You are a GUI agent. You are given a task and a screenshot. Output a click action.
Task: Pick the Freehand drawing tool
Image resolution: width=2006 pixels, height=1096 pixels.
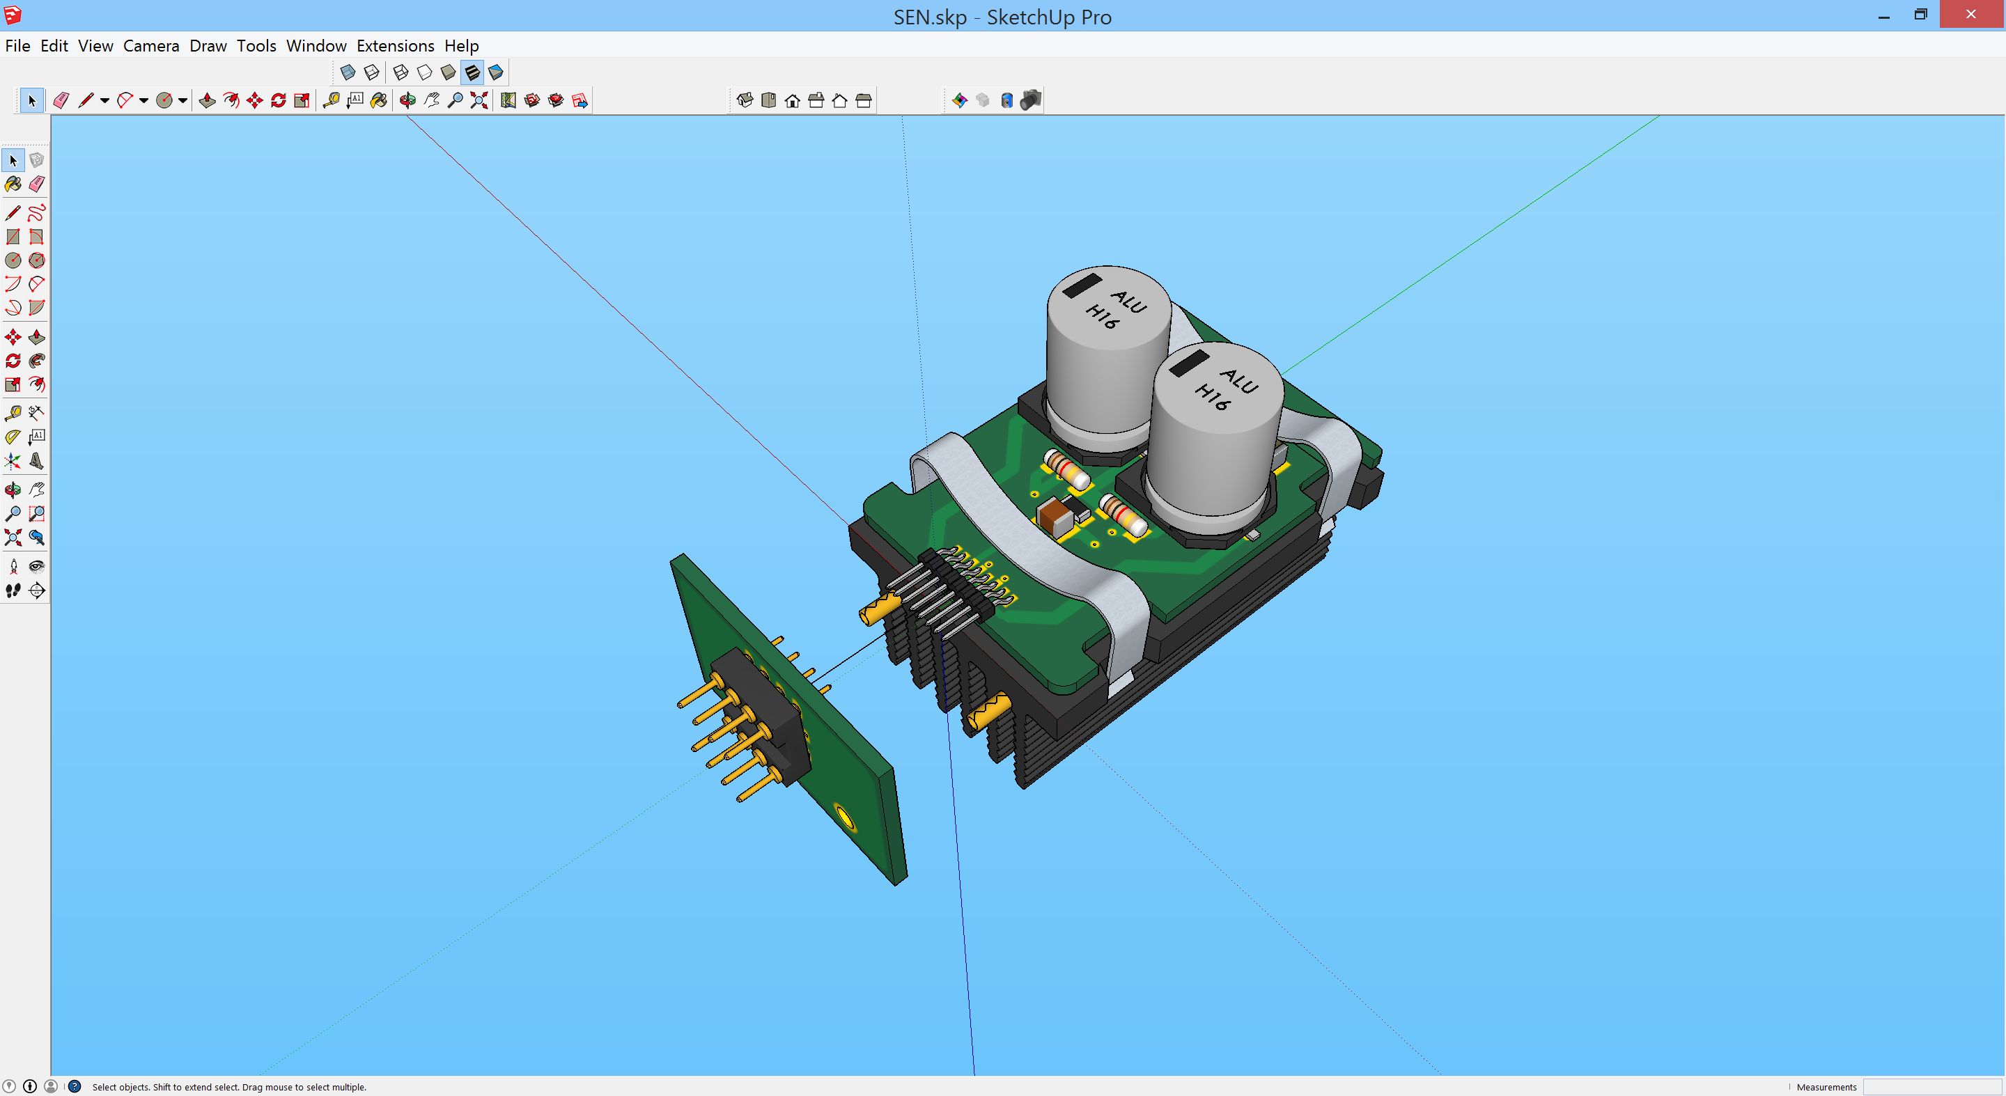37,212
